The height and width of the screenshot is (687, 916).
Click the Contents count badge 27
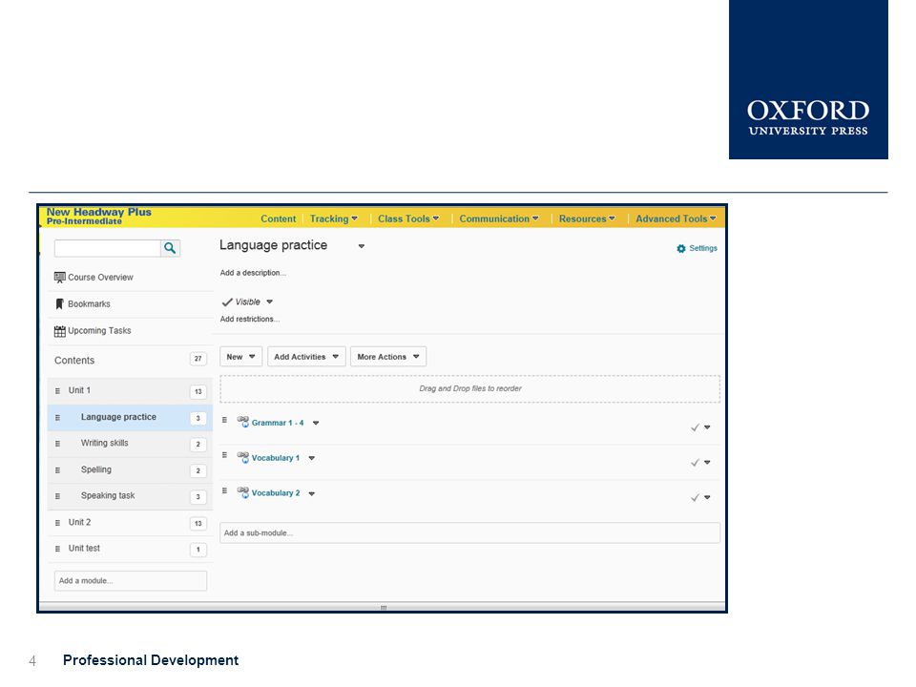198,359
